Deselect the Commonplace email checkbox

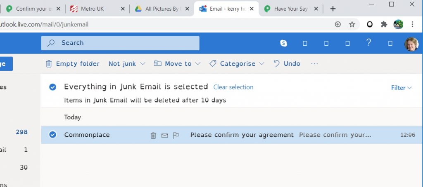(52, 135)
